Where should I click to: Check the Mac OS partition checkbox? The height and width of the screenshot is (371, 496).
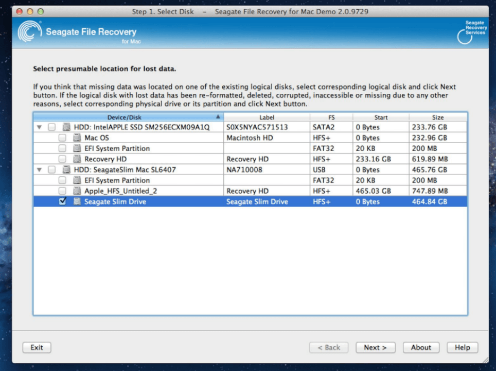62,138
